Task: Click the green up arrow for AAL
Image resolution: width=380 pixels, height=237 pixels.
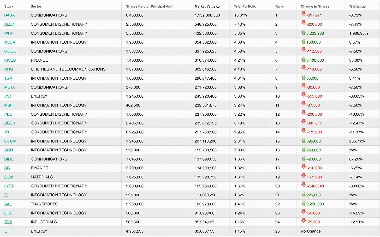Action: 303,203
